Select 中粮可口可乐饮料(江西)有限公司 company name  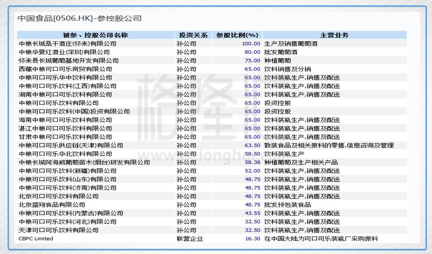point(68,86)
